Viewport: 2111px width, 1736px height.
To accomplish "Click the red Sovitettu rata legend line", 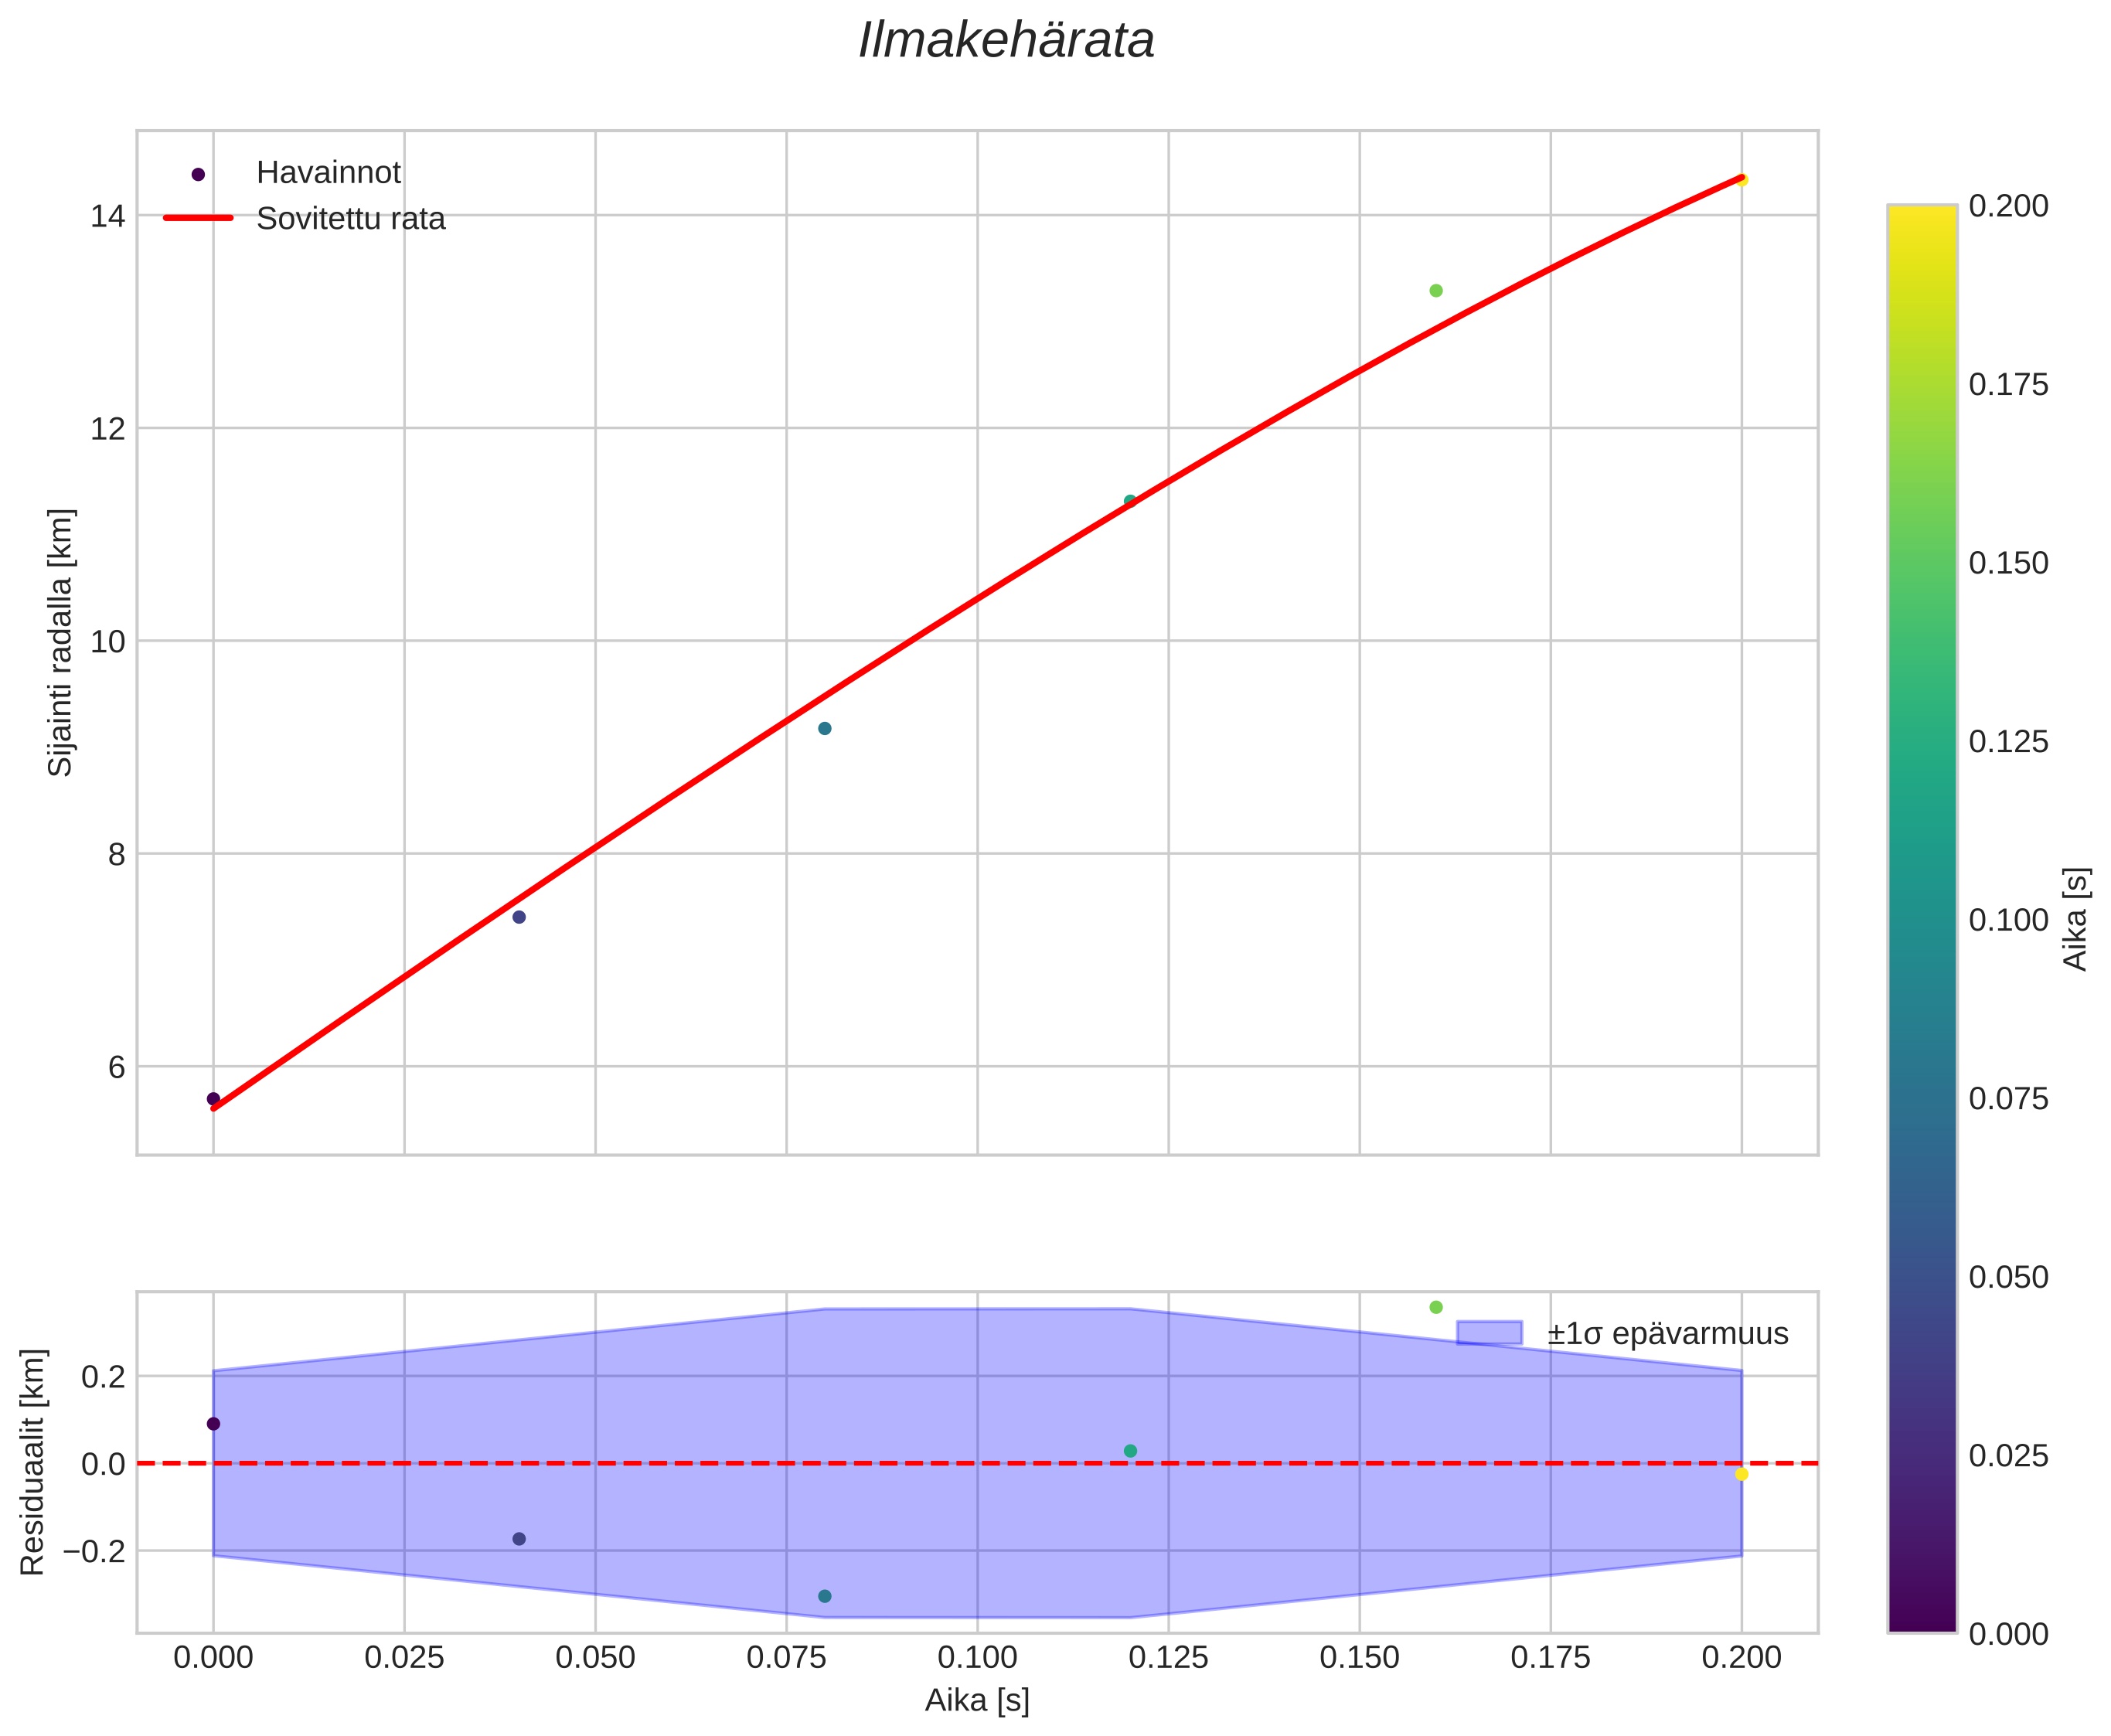I will (x=198, y=218).
